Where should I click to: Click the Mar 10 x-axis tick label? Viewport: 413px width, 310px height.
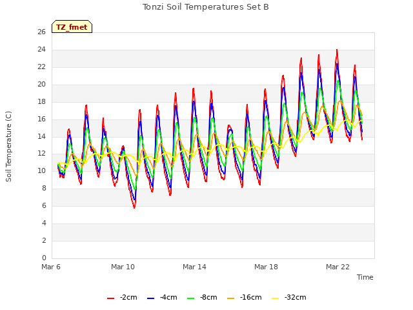pos(123,267)
